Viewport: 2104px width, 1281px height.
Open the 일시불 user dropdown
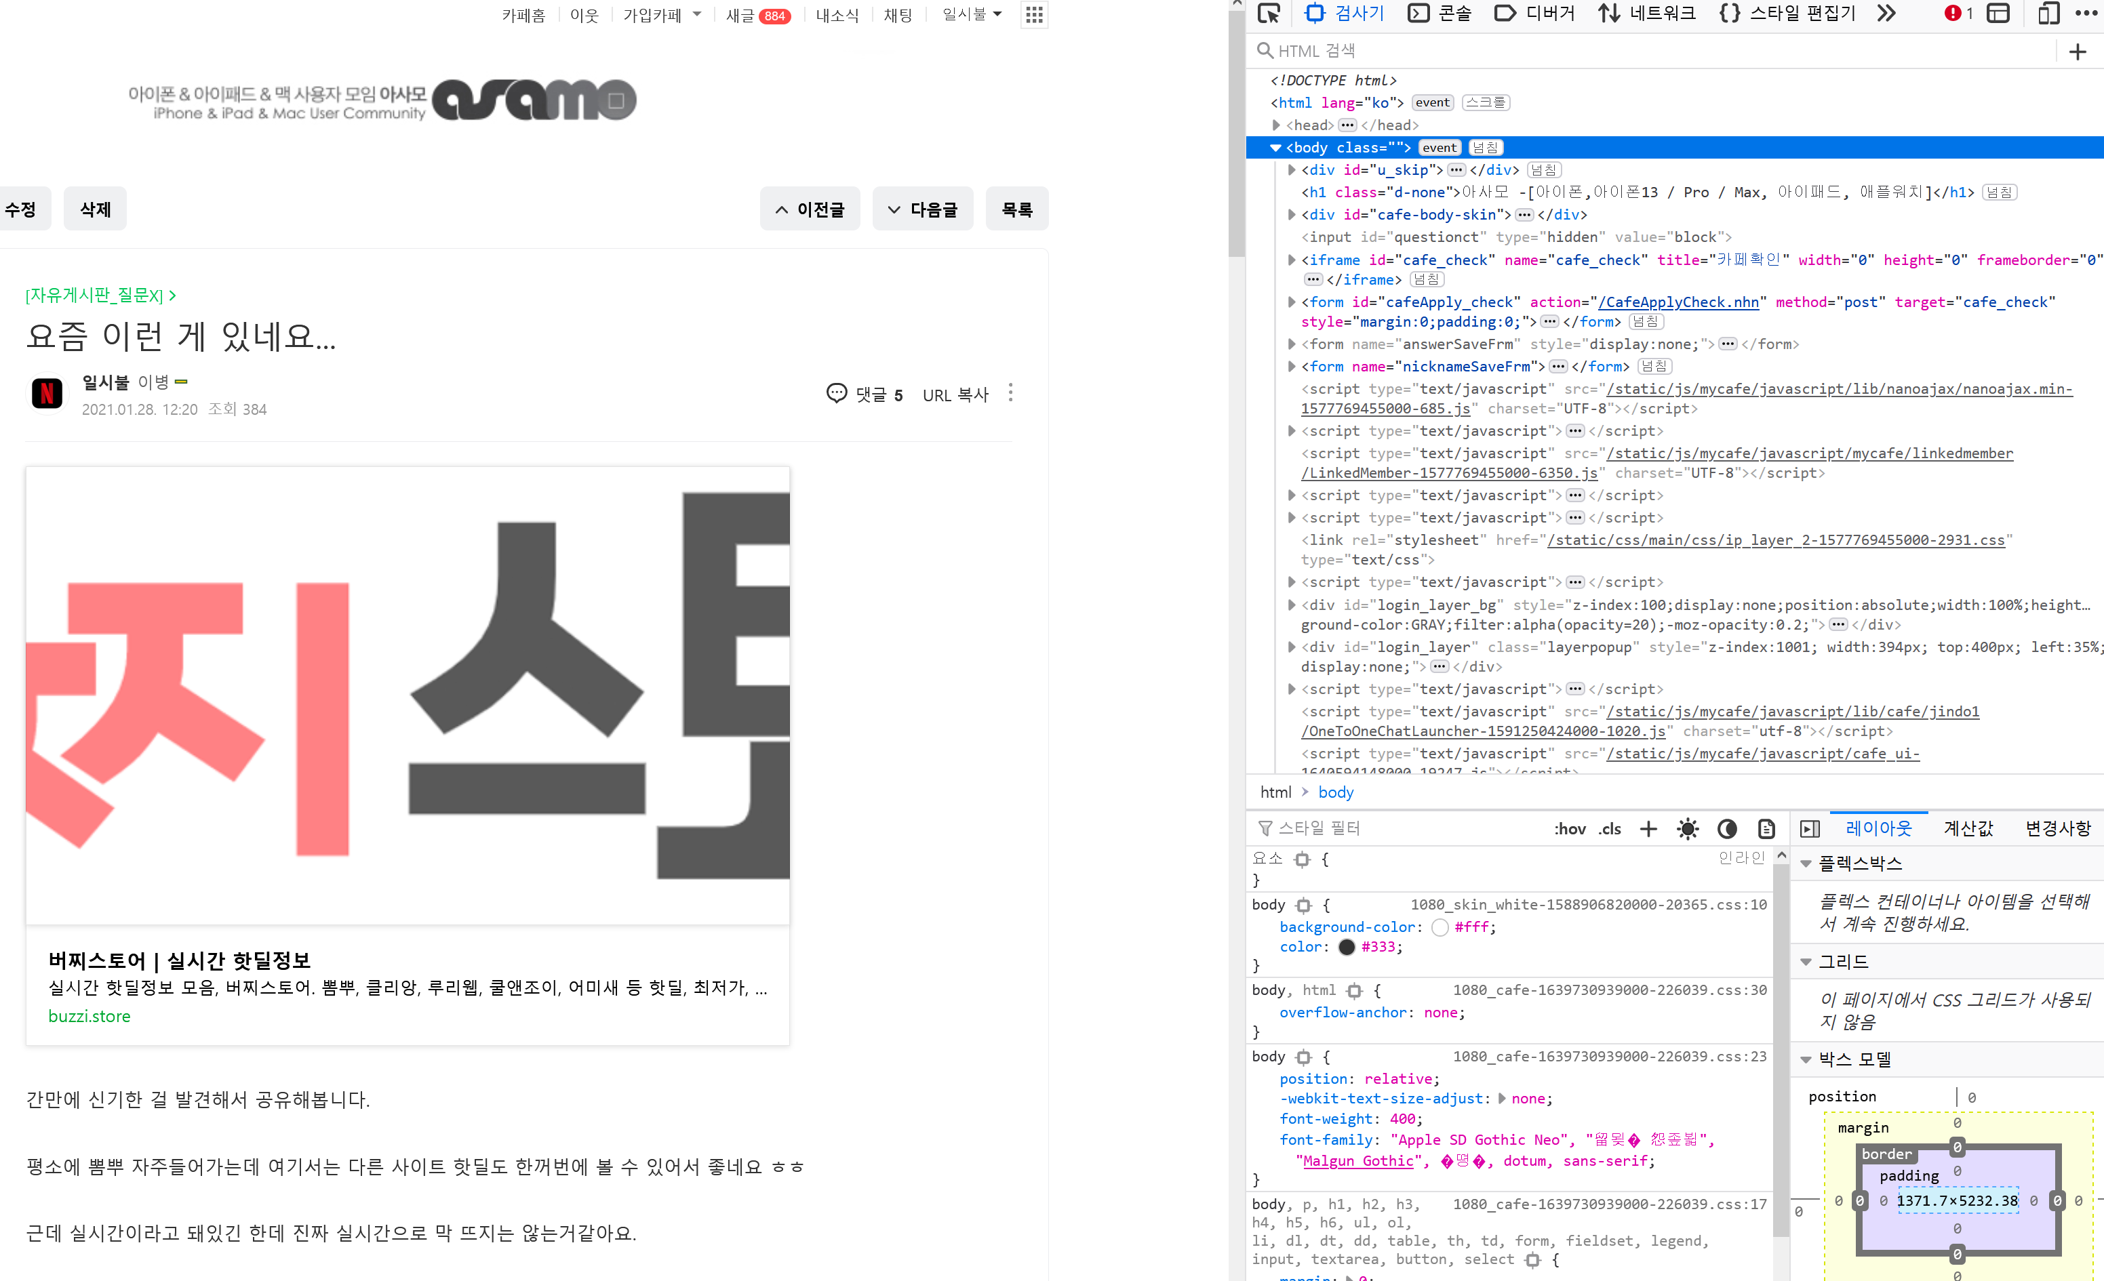tap(972, 14)
